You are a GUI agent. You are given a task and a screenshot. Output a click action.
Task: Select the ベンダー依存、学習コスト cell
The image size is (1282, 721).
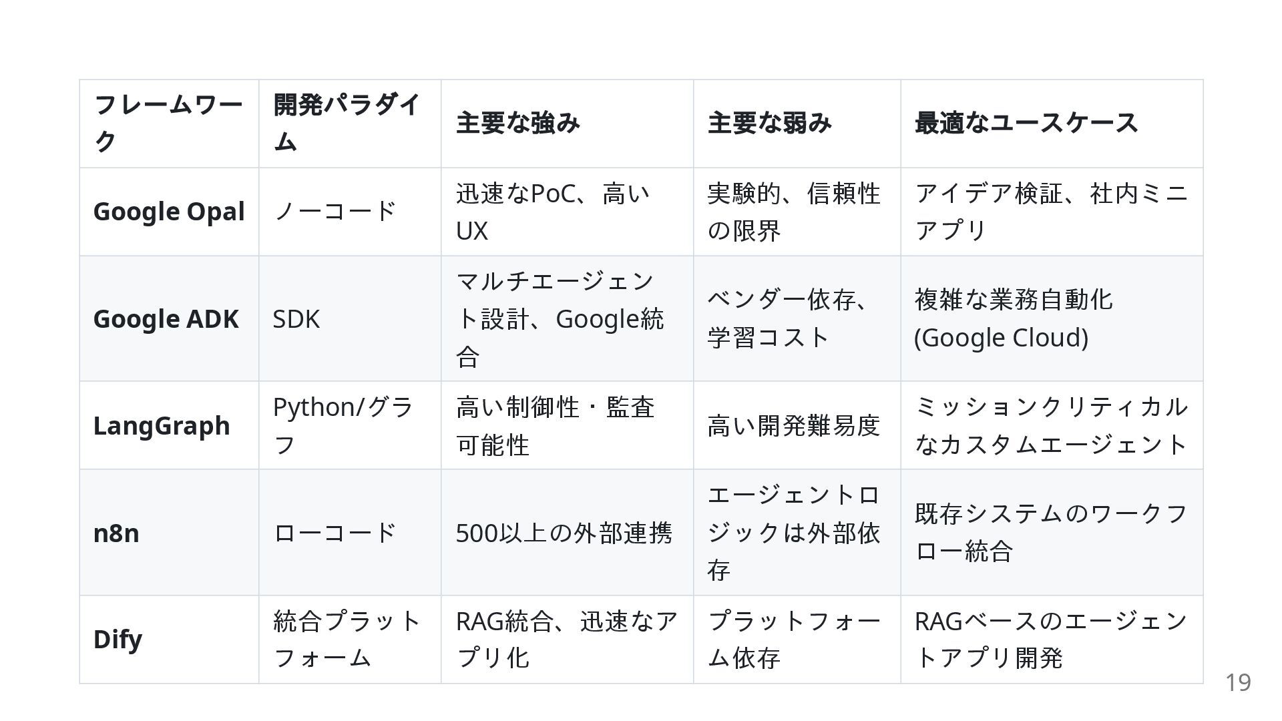pyautogui.click(x=789, y=319)
